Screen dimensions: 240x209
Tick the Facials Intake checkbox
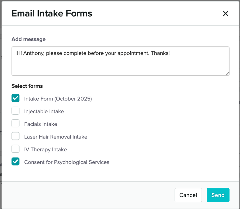pyautogui.click(x=16, y=123)
